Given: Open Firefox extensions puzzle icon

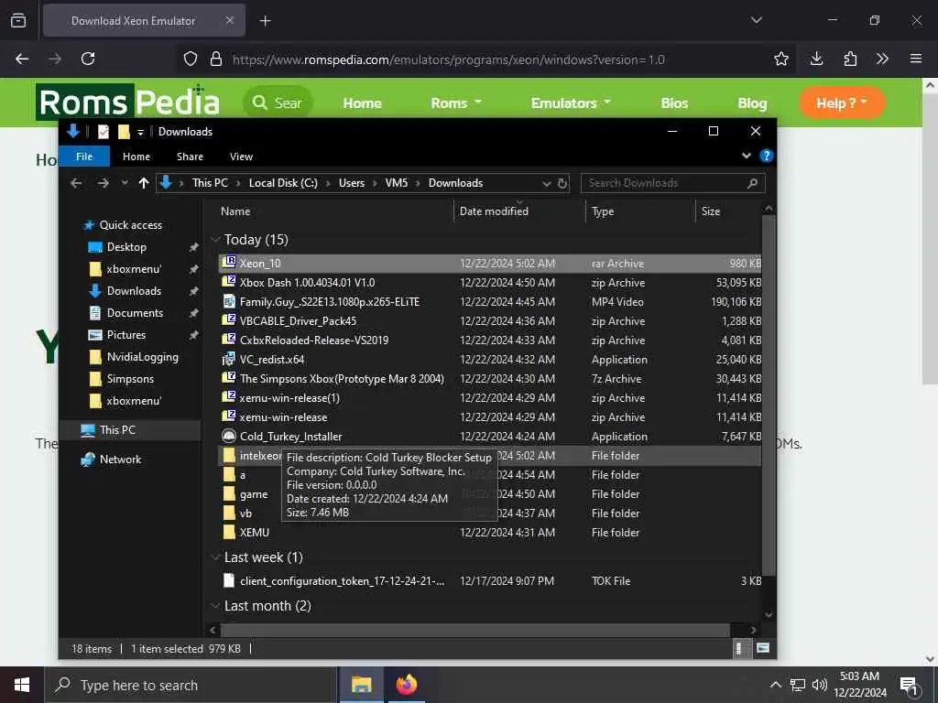Looking at the screenshot, I should tap(849, 59).
